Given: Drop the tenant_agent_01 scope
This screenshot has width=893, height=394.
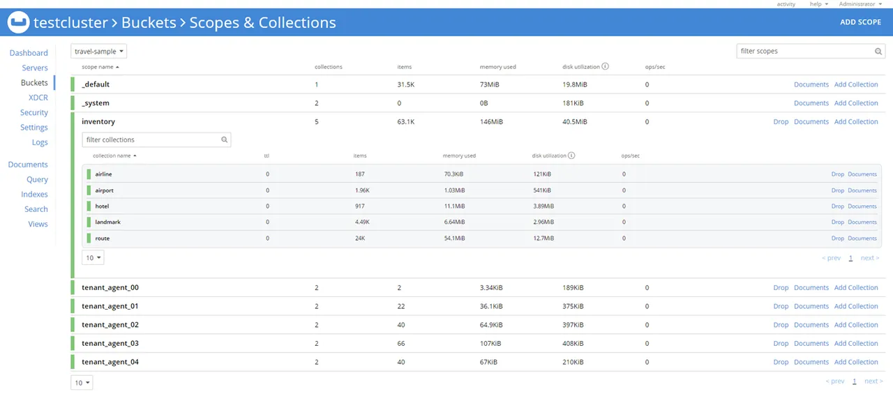Looking at the screenshot, I should point(781,307).
